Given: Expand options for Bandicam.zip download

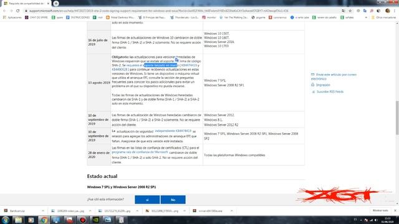Looking at the screenshot, I should click(43, 211).
